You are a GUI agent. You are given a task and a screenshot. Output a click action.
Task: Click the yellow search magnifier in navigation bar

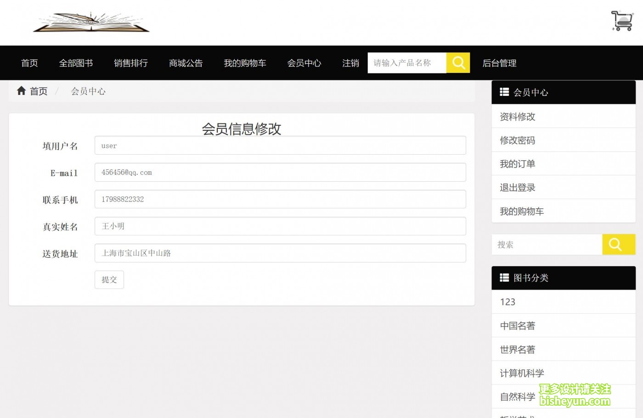click(458, 62)
